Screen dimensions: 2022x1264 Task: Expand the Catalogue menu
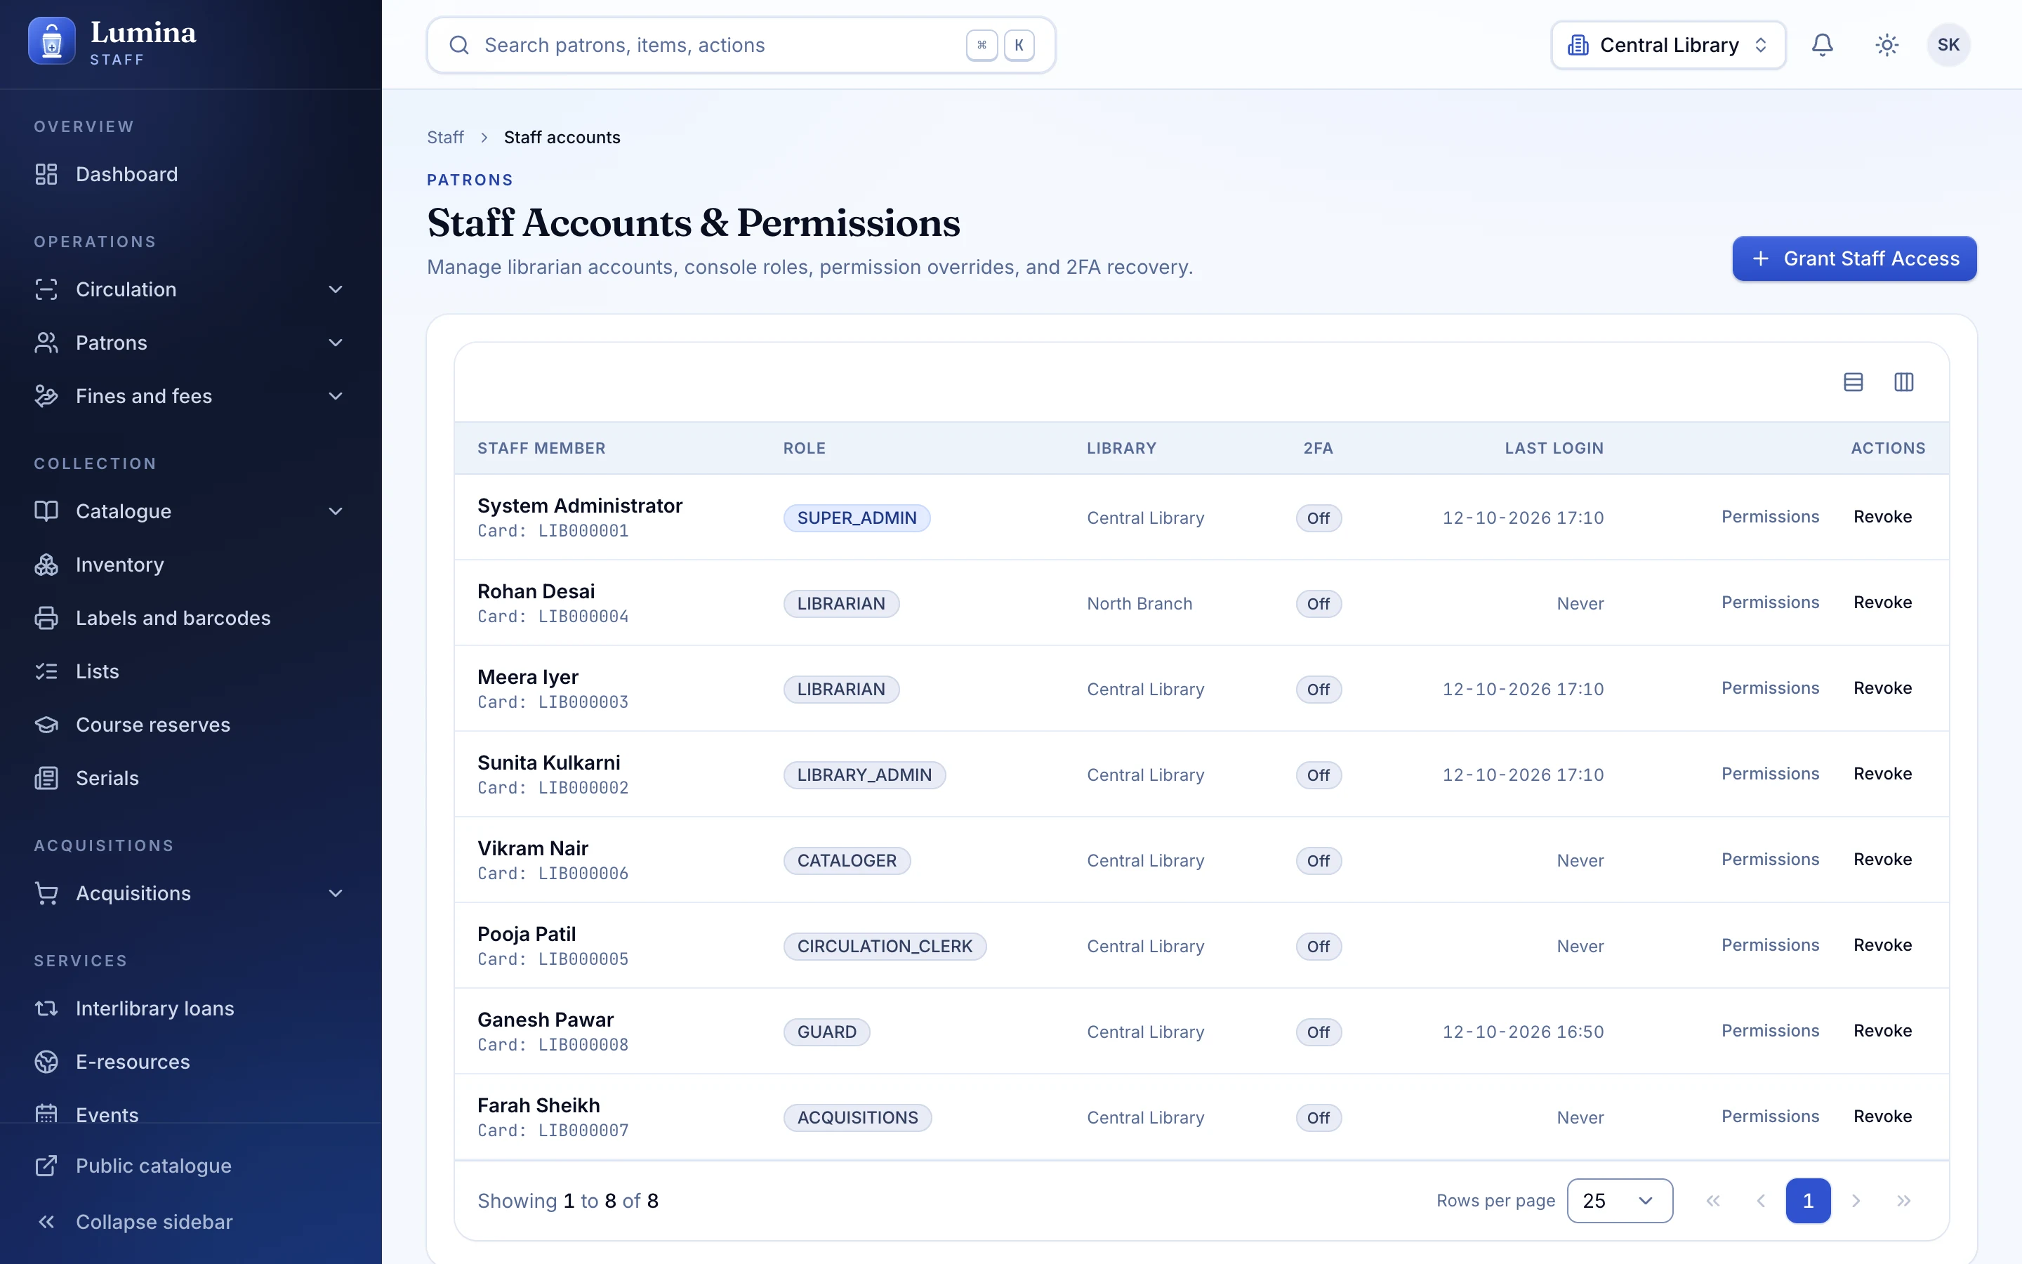(190, 512)
